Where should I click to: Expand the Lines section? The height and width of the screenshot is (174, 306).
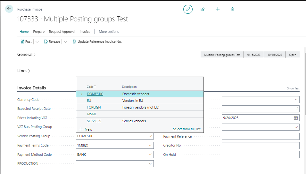coord(24,71)
